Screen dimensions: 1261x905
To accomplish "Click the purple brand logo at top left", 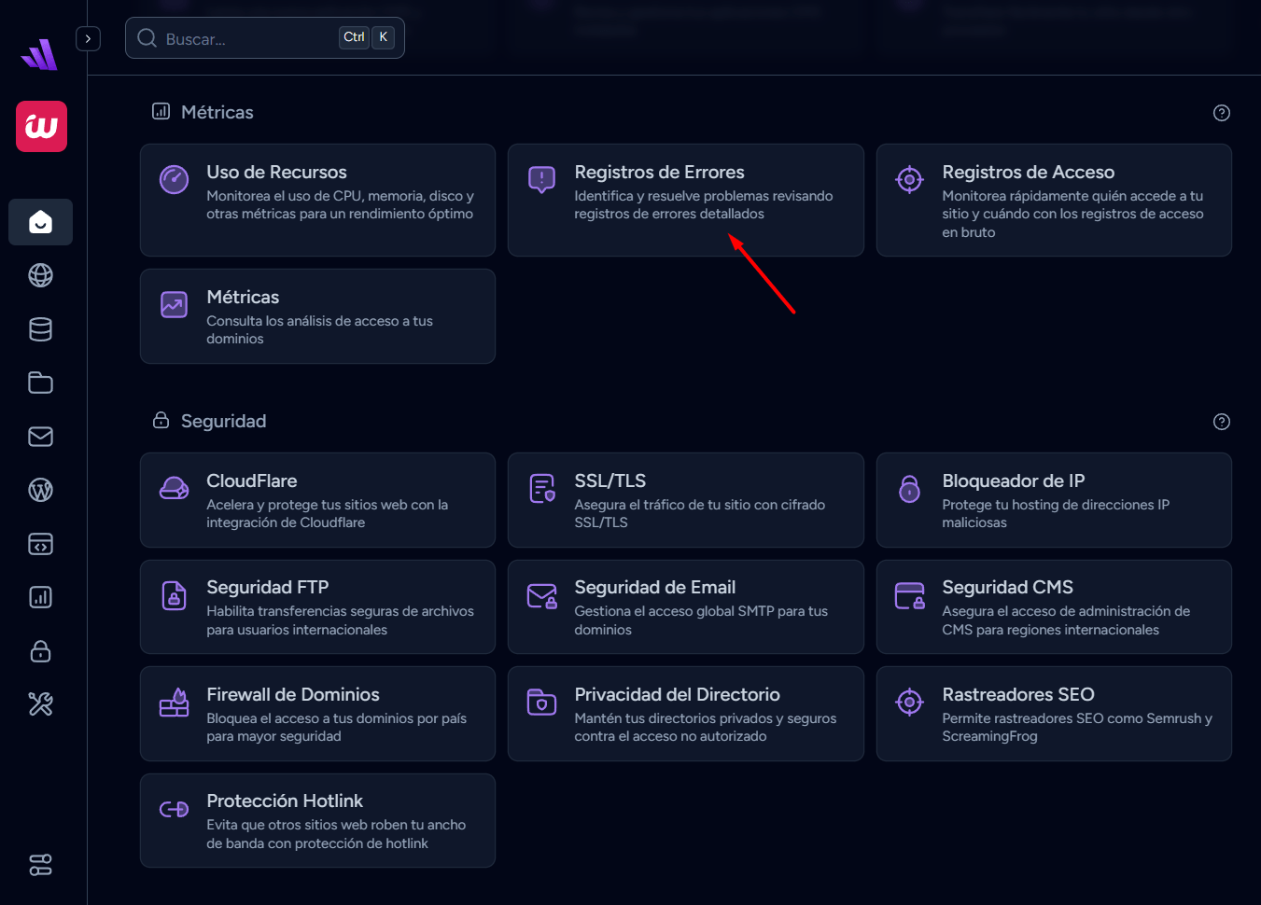I will point(39,55).
